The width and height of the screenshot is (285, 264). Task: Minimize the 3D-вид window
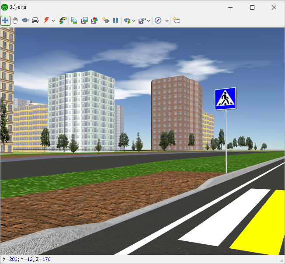(230, 7)
